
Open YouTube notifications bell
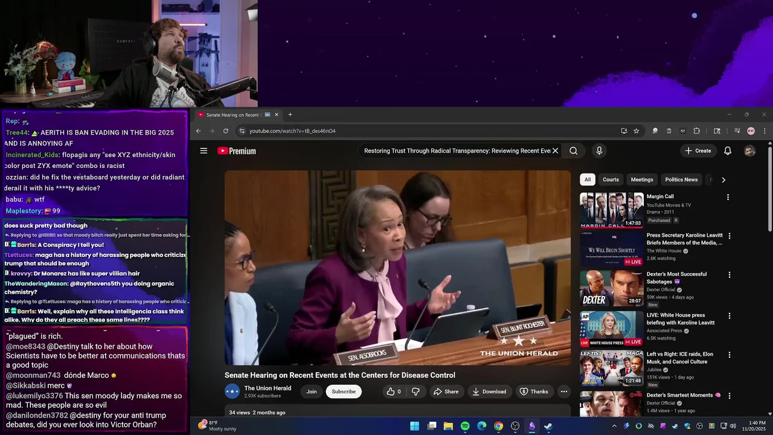(x=728, y=151)
